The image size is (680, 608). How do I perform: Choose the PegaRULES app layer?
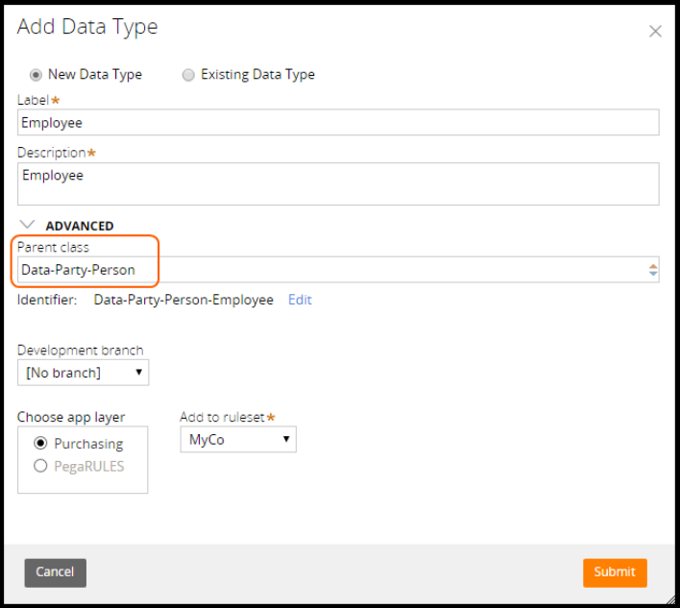pyautogui.click(x=40, y=466)
